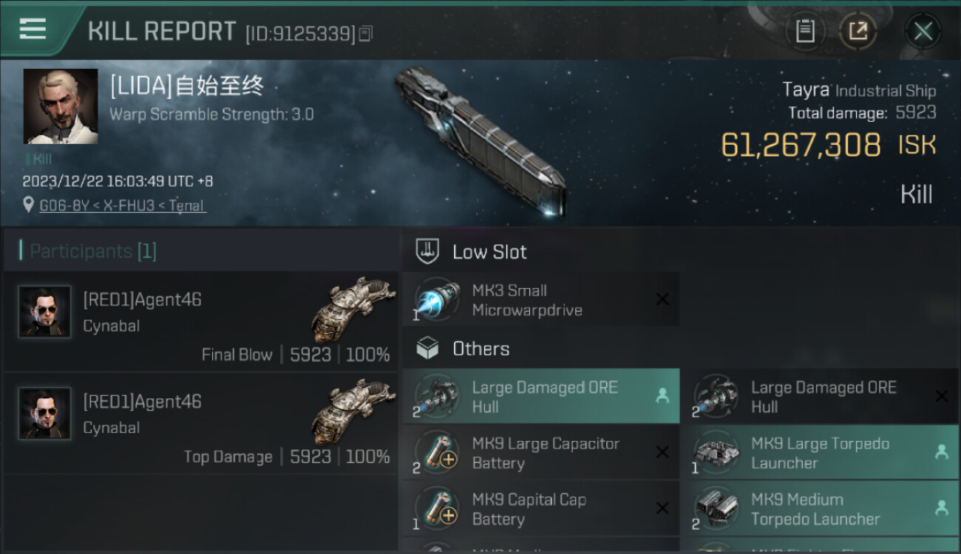Close the kill report window
961x554 pixels.
point(923,31)
